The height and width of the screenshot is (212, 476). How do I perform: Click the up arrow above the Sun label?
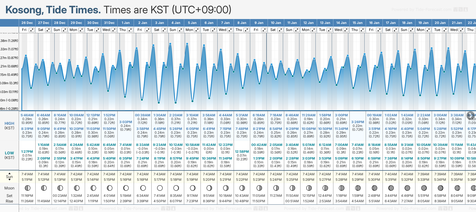10,173
